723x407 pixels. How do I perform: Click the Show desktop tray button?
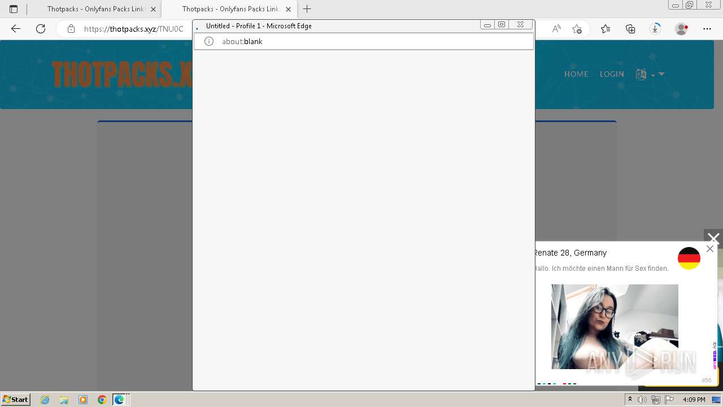[x=716, y=400]
